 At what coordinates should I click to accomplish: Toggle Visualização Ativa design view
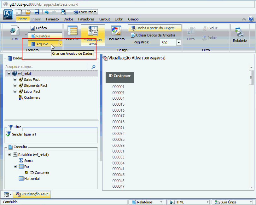tap(93, 35)
